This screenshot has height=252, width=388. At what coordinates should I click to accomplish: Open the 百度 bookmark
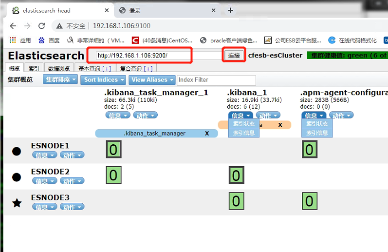[49, 40]
